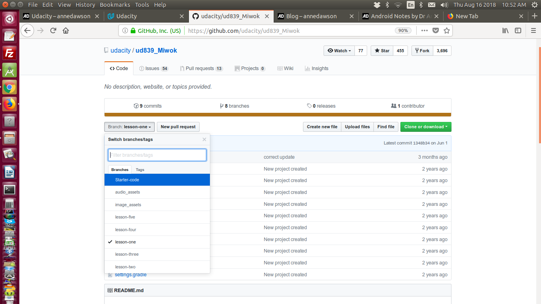
Task: Switch to the audio_assets branch
Action: [157, 192]
